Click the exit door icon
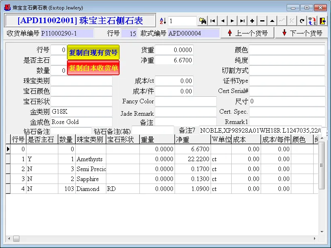 pos(322,21)
